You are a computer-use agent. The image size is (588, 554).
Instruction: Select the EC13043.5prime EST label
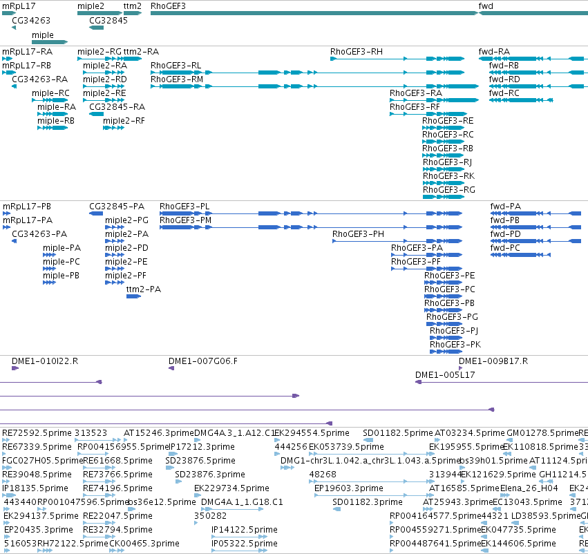click(527, 502)
